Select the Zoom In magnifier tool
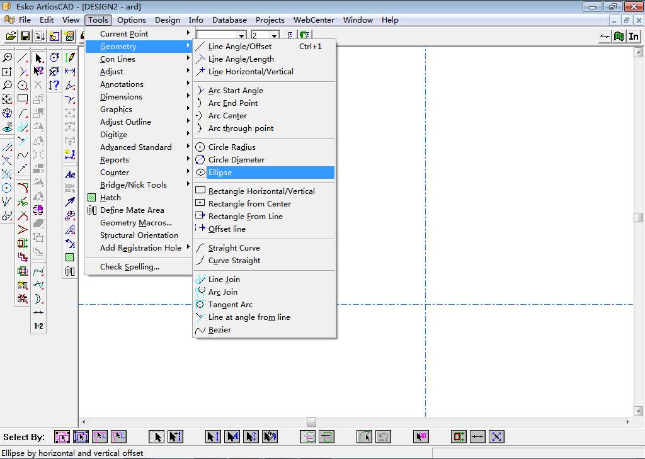This screenshot has height=459, width=645. pos(7,58)
